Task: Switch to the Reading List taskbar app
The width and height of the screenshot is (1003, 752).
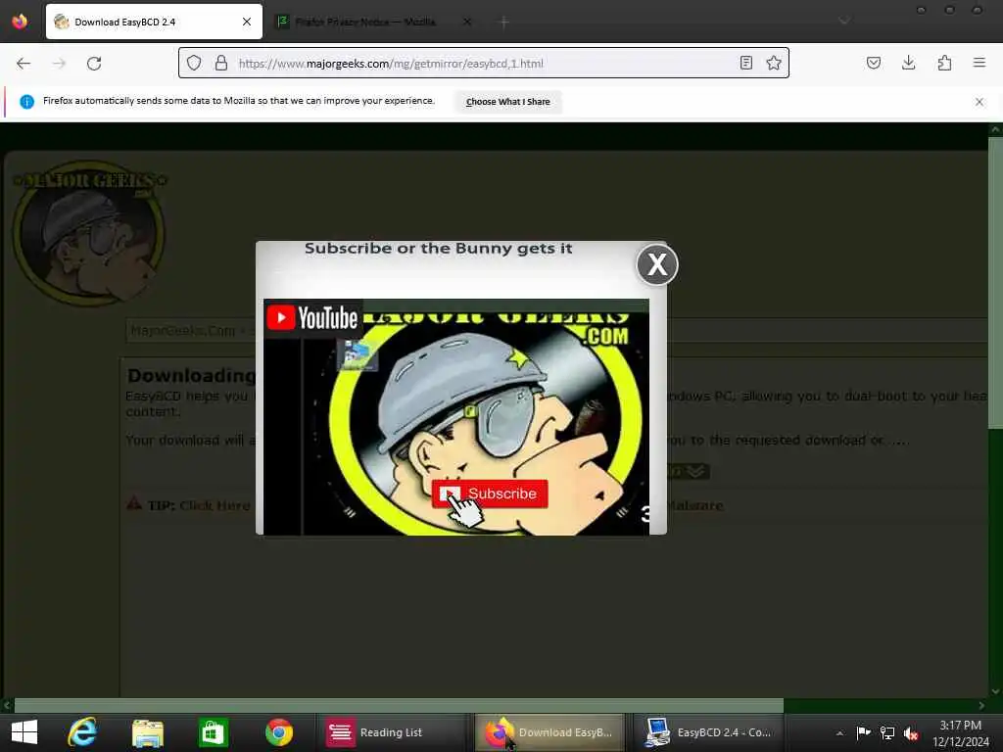Action: click(392, 732)
